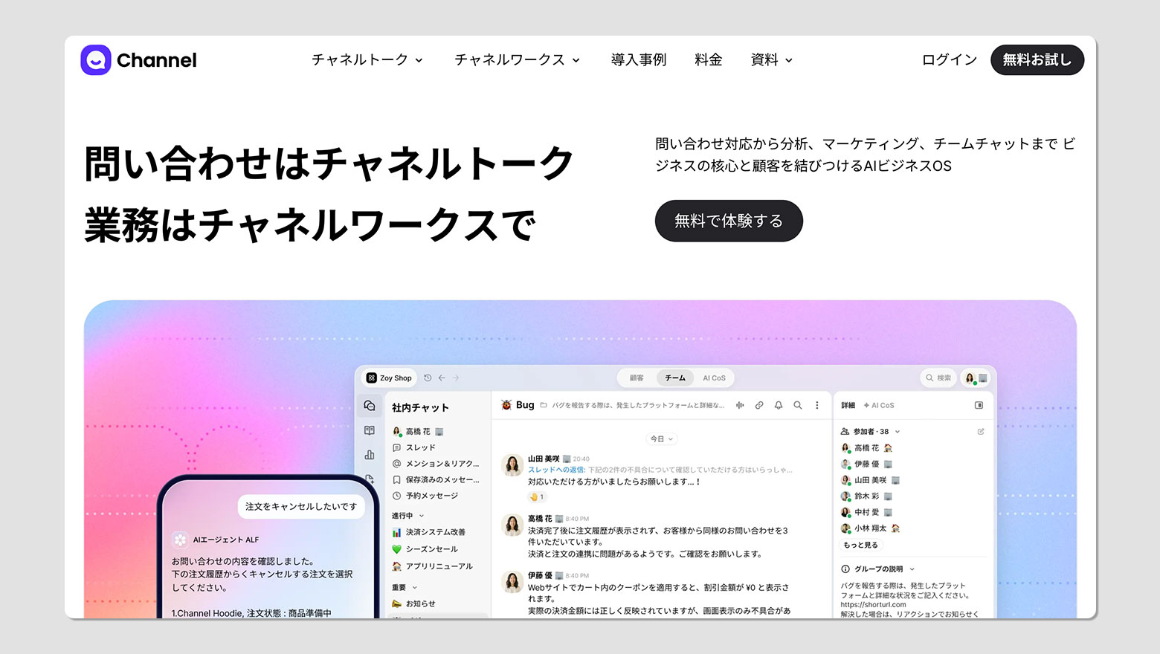Collapse the 参加者 · 38 list
The image size is (1160, 654).
(x=871, y=431)
